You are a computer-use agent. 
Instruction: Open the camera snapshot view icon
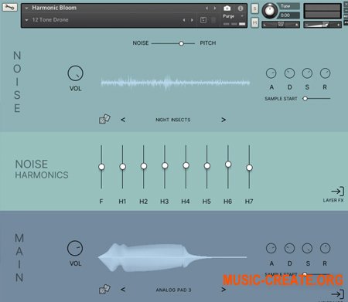(x=227, y=8)
